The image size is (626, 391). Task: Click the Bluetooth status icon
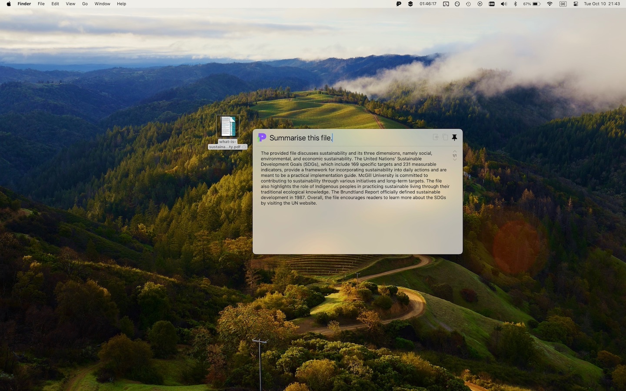pyautogui.click(x=516, y=4)
